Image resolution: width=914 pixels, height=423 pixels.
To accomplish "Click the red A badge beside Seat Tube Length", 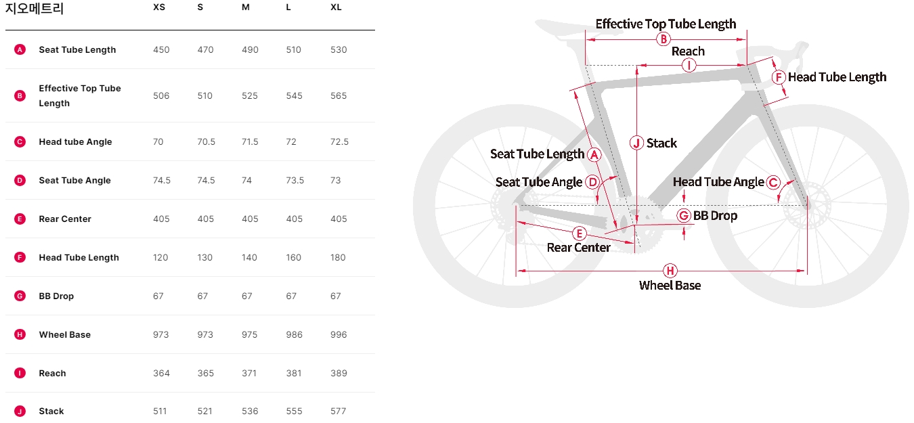I will tap(20, 49).
